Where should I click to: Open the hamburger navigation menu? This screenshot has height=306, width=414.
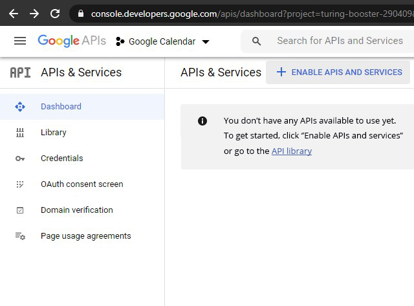[20, 41]
